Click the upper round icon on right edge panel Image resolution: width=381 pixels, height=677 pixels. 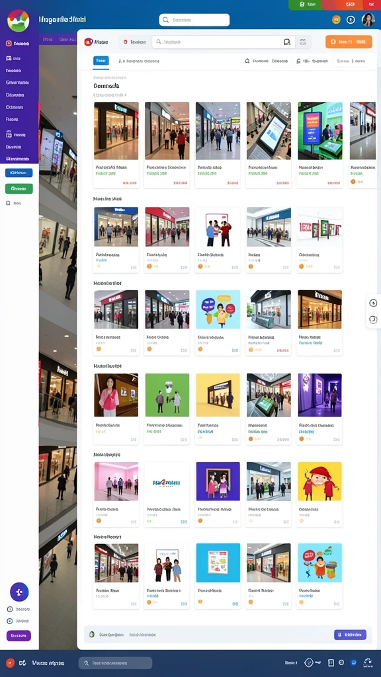tap(373, 303)
